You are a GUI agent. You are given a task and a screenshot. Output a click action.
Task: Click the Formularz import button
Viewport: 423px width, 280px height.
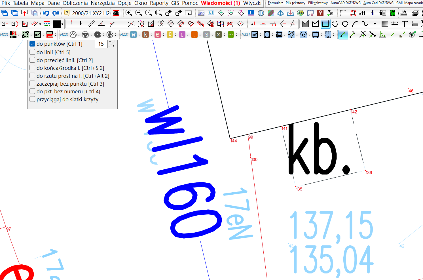(x=275, y=3)
